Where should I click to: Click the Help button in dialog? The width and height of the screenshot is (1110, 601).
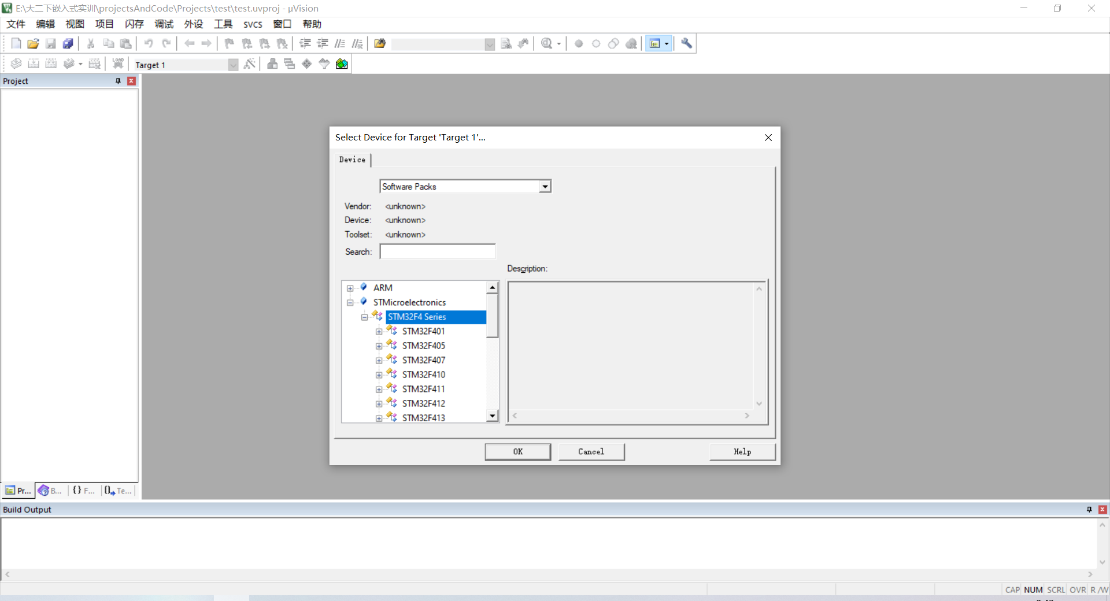coord(742,452)
